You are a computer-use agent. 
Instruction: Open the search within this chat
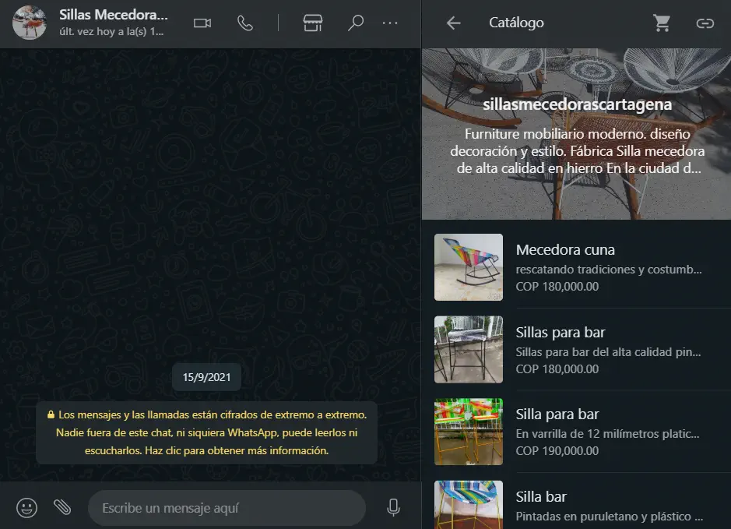pyautogui.click(x=356, y=23)
